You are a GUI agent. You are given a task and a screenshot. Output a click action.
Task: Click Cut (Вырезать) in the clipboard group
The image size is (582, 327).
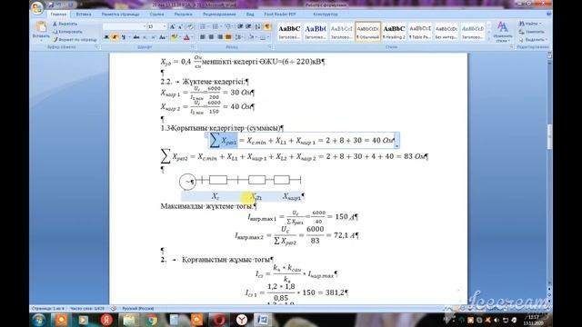[65, 24]
